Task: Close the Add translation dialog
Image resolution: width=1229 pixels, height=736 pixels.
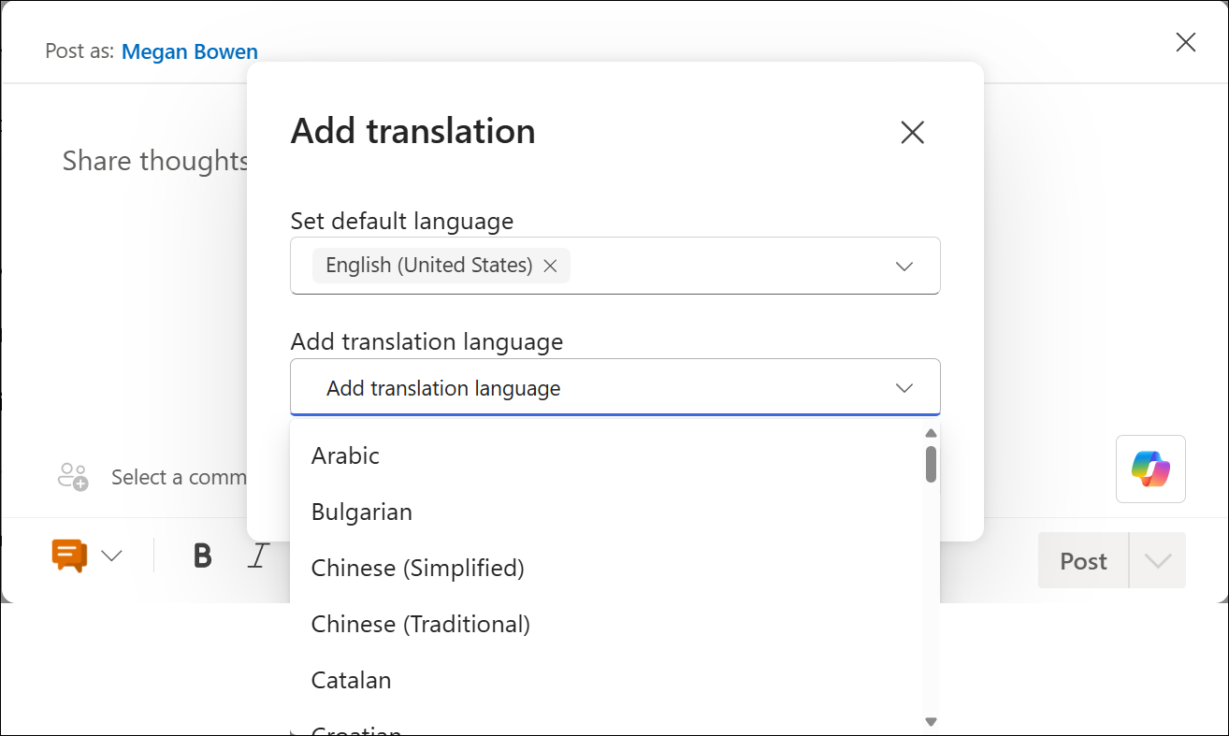Action: [x=912, y=132]
